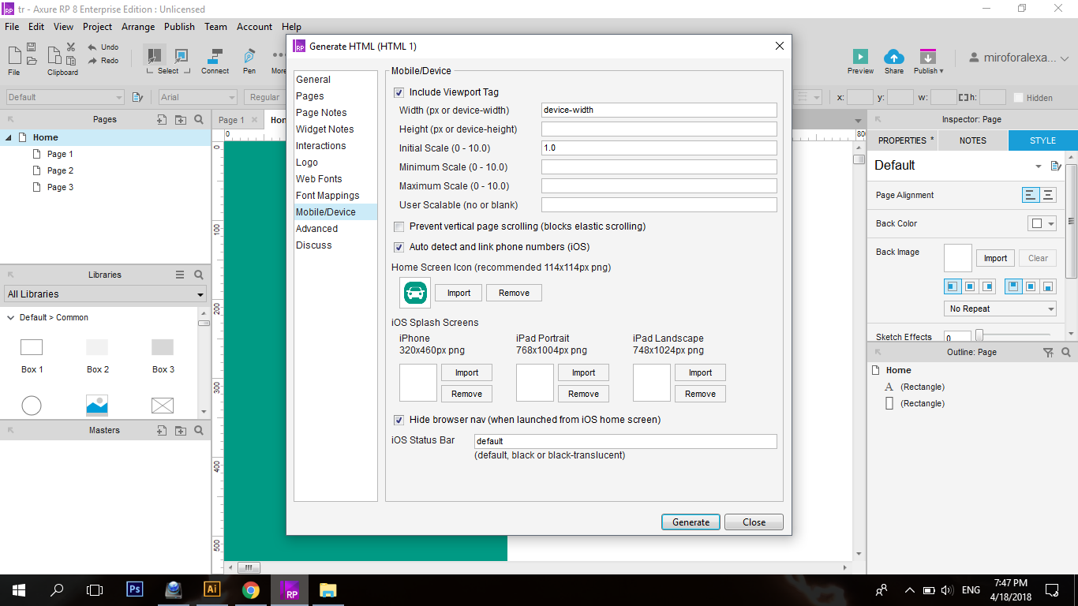Enable Prevent vertical page scrolling
The height and width of the screenshot is (606, 1078).
click(x=399, y=226)
